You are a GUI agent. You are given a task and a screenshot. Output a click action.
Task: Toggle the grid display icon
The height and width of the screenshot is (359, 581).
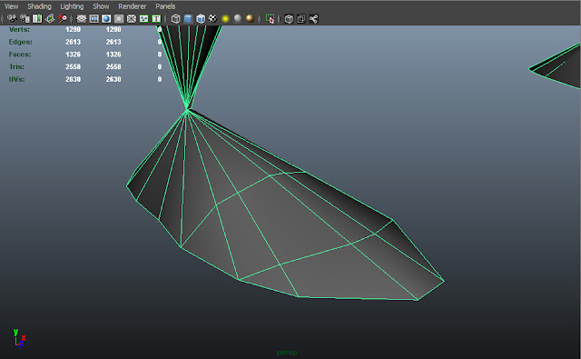(81, 18)
